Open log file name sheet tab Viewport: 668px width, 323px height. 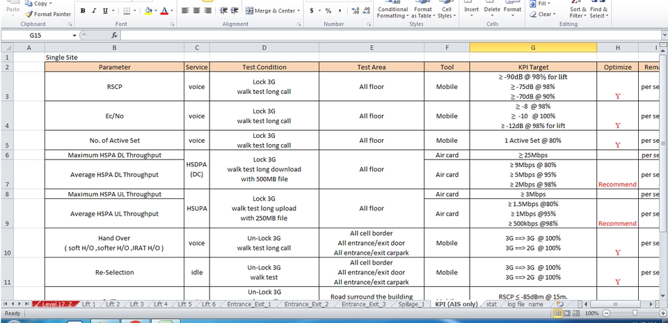[x=525, y=304]
